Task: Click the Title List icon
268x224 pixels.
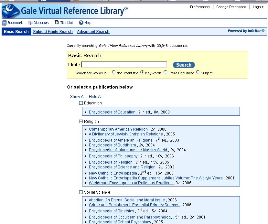Action: (57, 23)
